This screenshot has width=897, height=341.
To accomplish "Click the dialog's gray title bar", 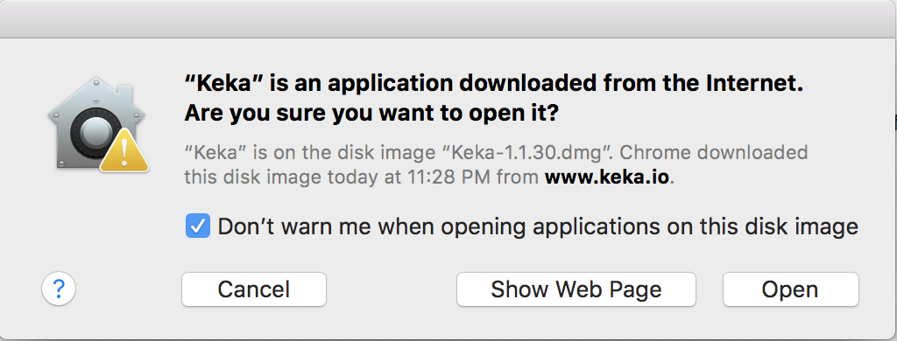I will click(448, 19).
